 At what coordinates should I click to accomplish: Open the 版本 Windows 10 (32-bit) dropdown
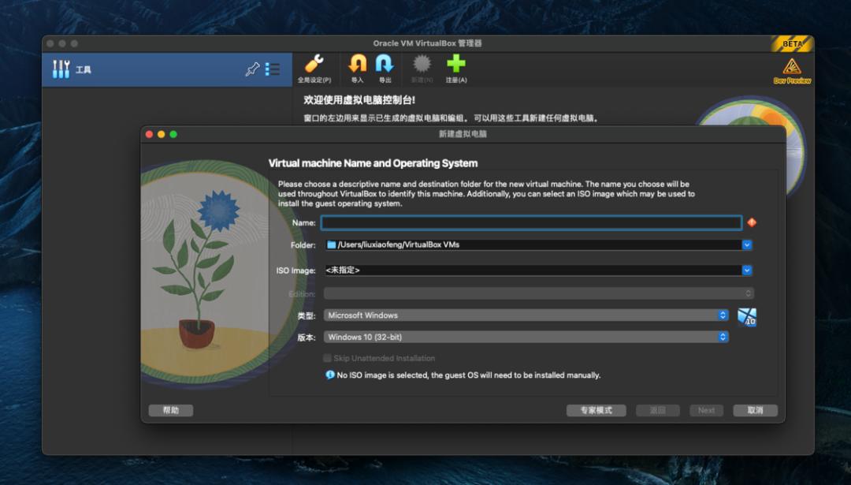tap(723, 338)
